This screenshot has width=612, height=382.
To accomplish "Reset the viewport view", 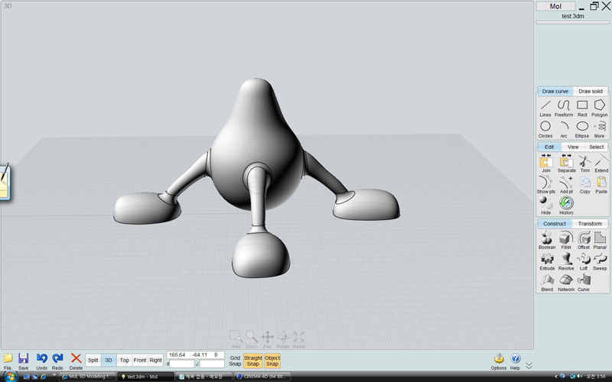I will [x=299, y=339].
